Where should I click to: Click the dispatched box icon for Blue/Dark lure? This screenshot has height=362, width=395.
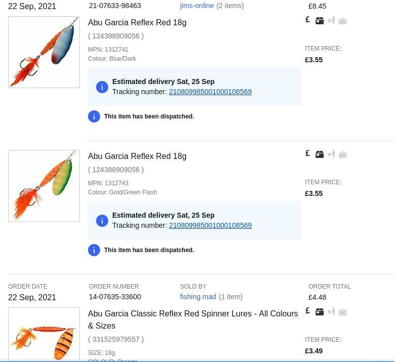pos(320,21)
